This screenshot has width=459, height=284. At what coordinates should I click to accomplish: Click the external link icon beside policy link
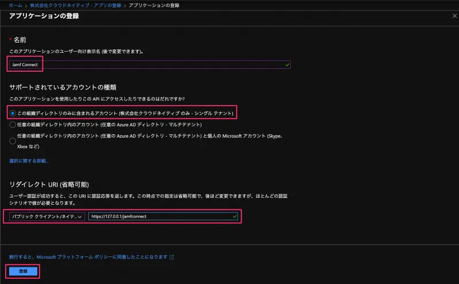tap(172, 257)
